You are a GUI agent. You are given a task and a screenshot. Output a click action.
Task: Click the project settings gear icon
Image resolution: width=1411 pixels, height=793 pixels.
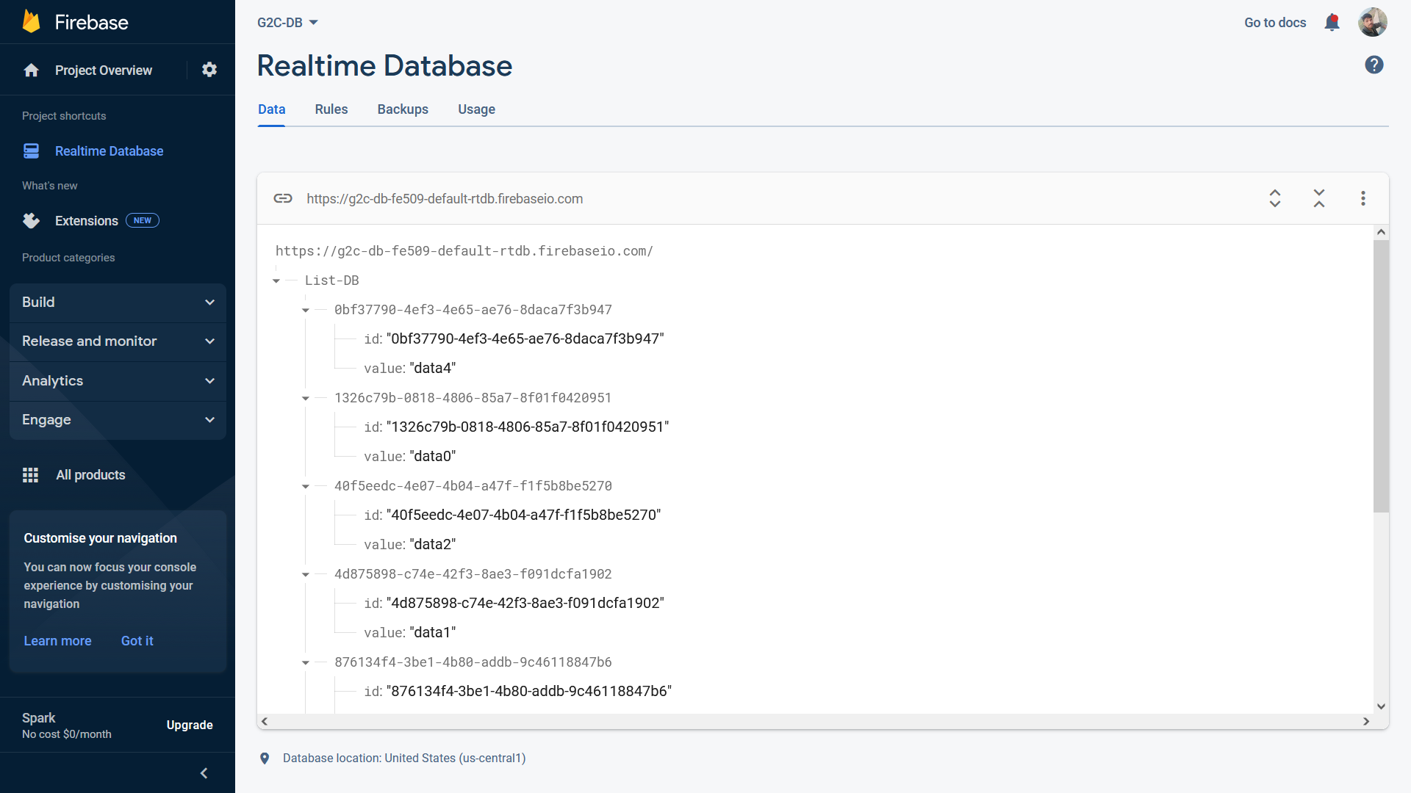click(x=209, y=70)
